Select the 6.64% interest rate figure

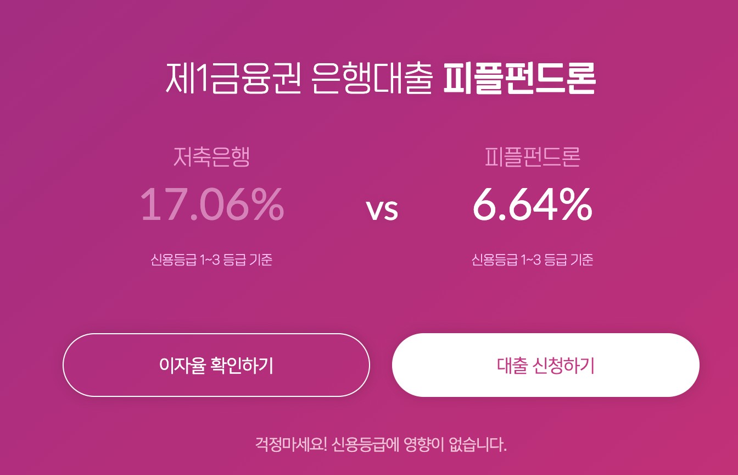click(x=532, y=205)
